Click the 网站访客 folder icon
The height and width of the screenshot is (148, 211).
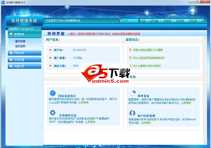pyautogui.click(x=11, y=53)
